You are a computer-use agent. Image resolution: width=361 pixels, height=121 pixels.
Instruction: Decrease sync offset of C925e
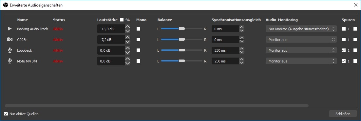point(241,41)
